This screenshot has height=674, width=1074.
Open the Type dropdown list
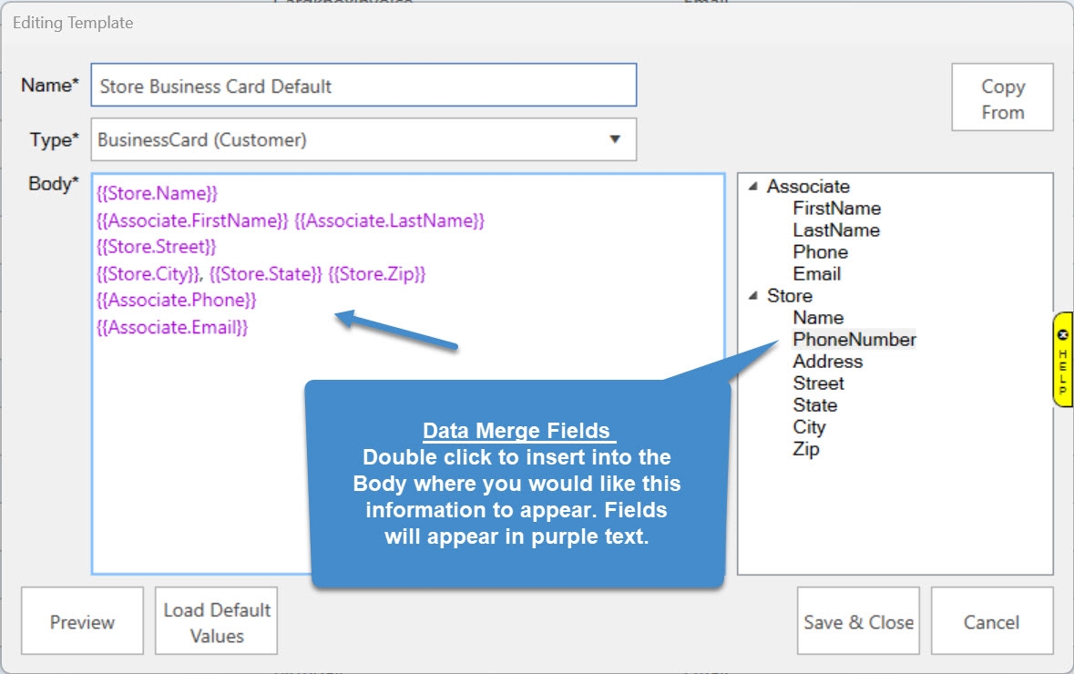point(614,139)
